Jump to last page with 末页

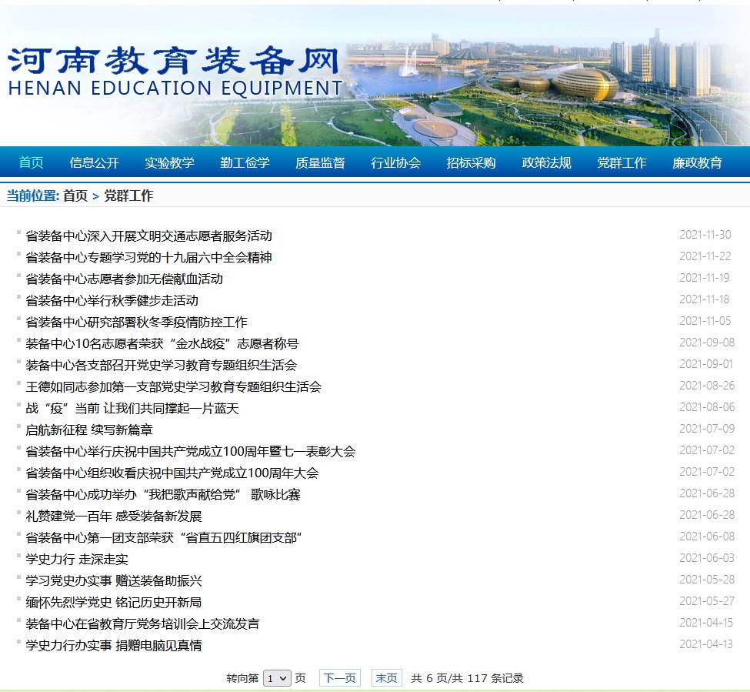pos(386,678)
